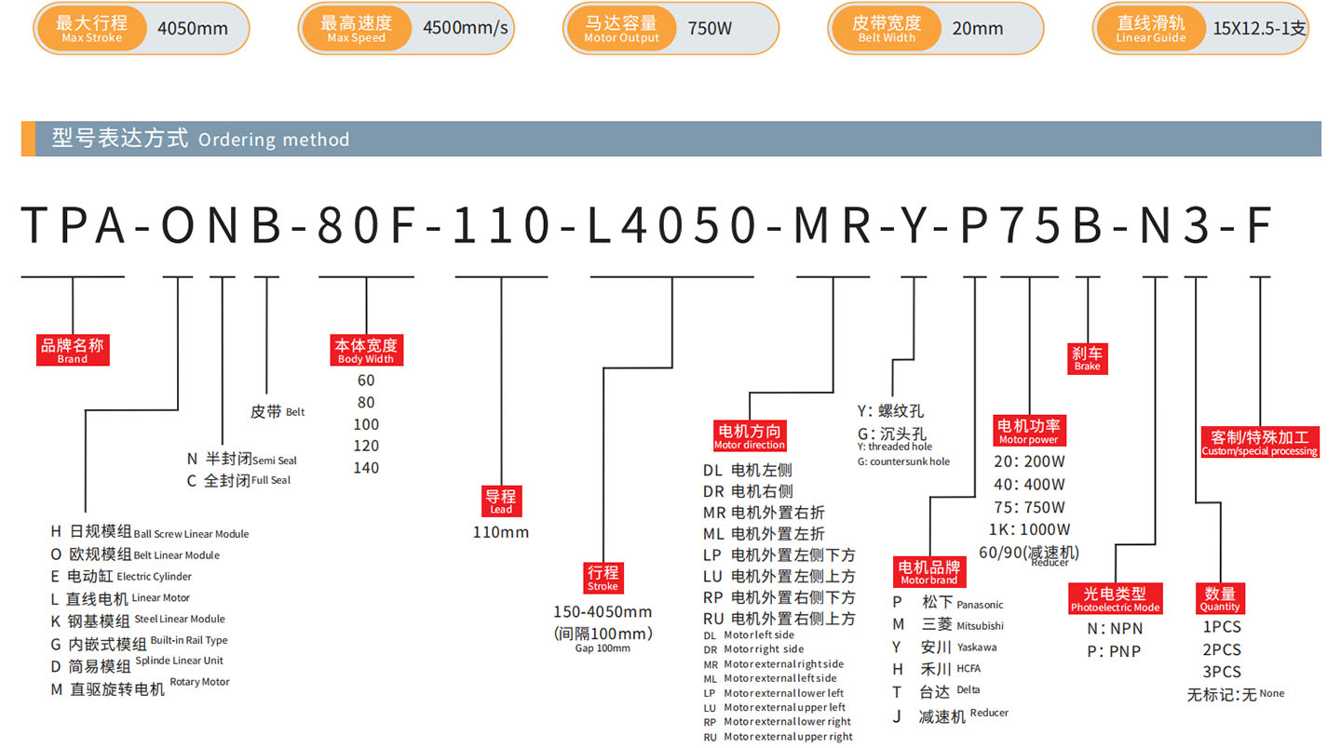This screenshot has height=748, width=1341.
Task: Select the Linear Guide orange badge
Action: point(1151,29)
